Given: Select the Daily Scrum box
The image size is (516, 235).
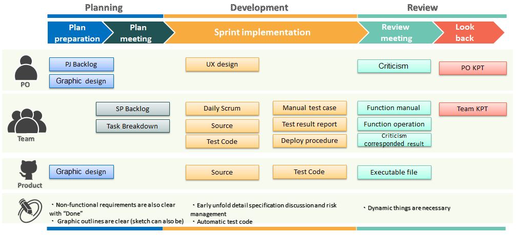Looking at the screenshot, I should click(x=222, y=109).
